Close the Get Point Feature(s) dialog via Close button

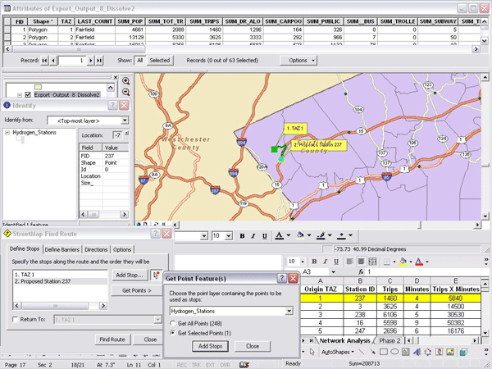tap(253, 346)
